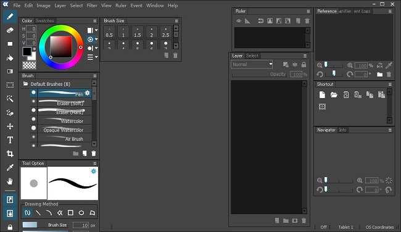This screenshot has width=401, height=232.
Task: Click the Brush list scrollbar down arrow
Action: coord(94,144)
